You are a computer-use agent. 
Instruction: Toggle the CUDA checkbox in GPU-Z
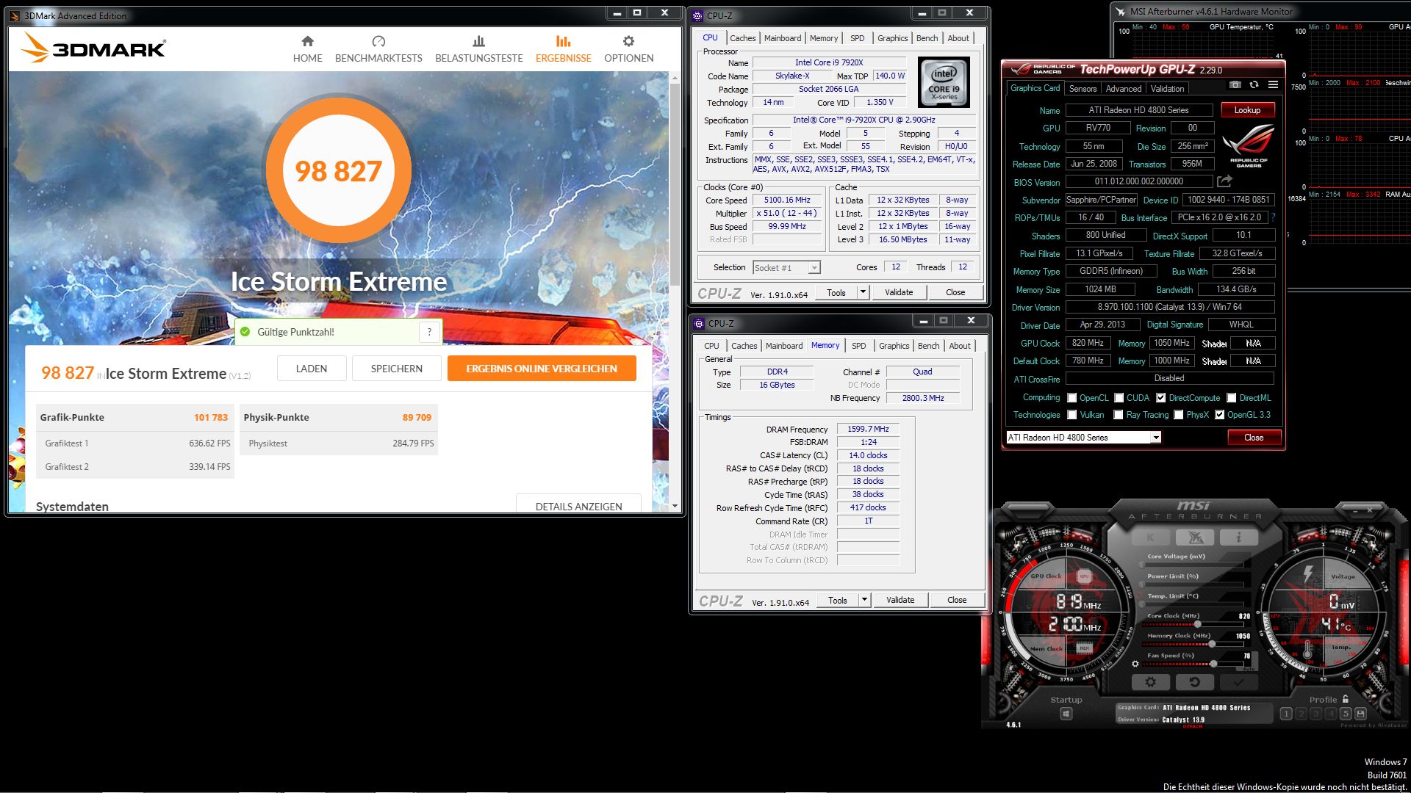pyautogui.click(x=1119, y=398)
